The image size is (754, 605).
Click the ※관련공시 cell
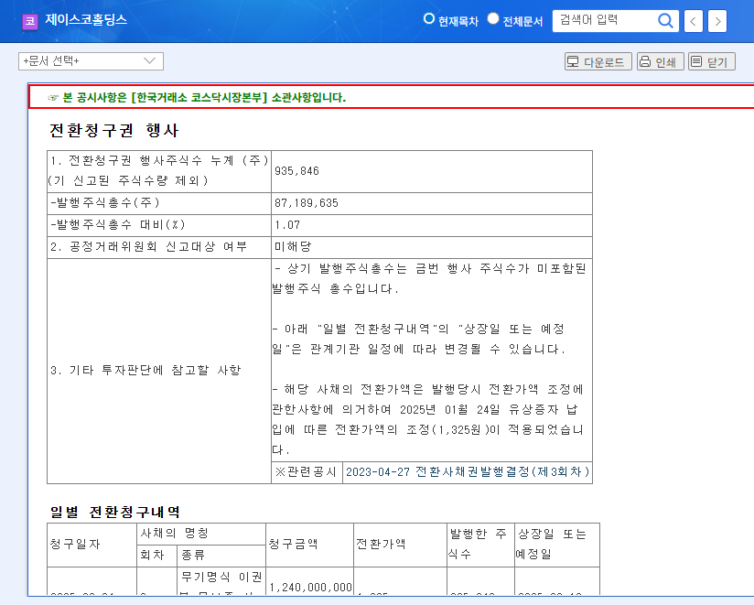click(307, 472)
